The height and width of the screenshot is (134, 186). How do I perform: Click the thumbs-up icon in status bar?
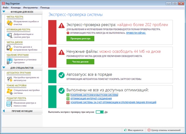(x=126, y=130)
